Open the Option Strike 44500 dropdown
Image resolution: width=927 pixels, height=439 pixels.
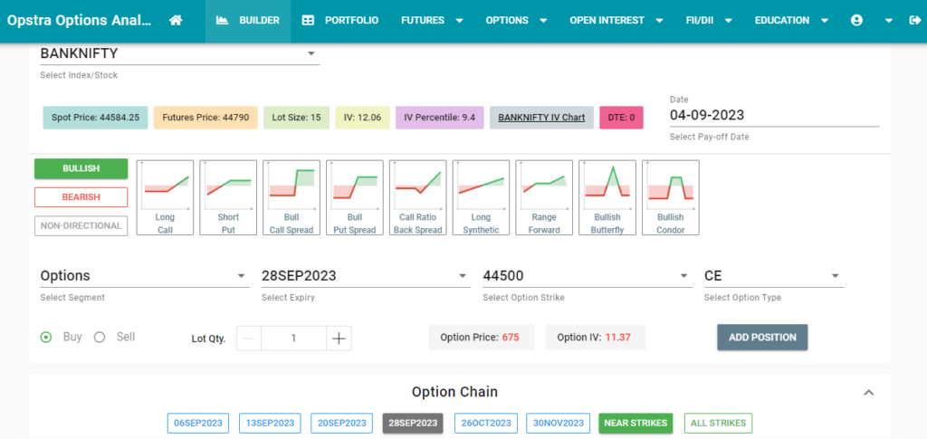click(587, 276)
